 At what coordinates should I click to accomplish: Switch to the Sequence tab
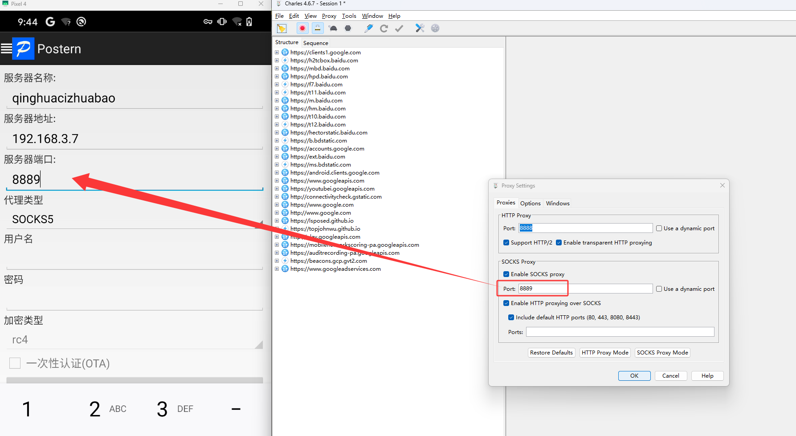pyautogui.click(x=316, y=43)
